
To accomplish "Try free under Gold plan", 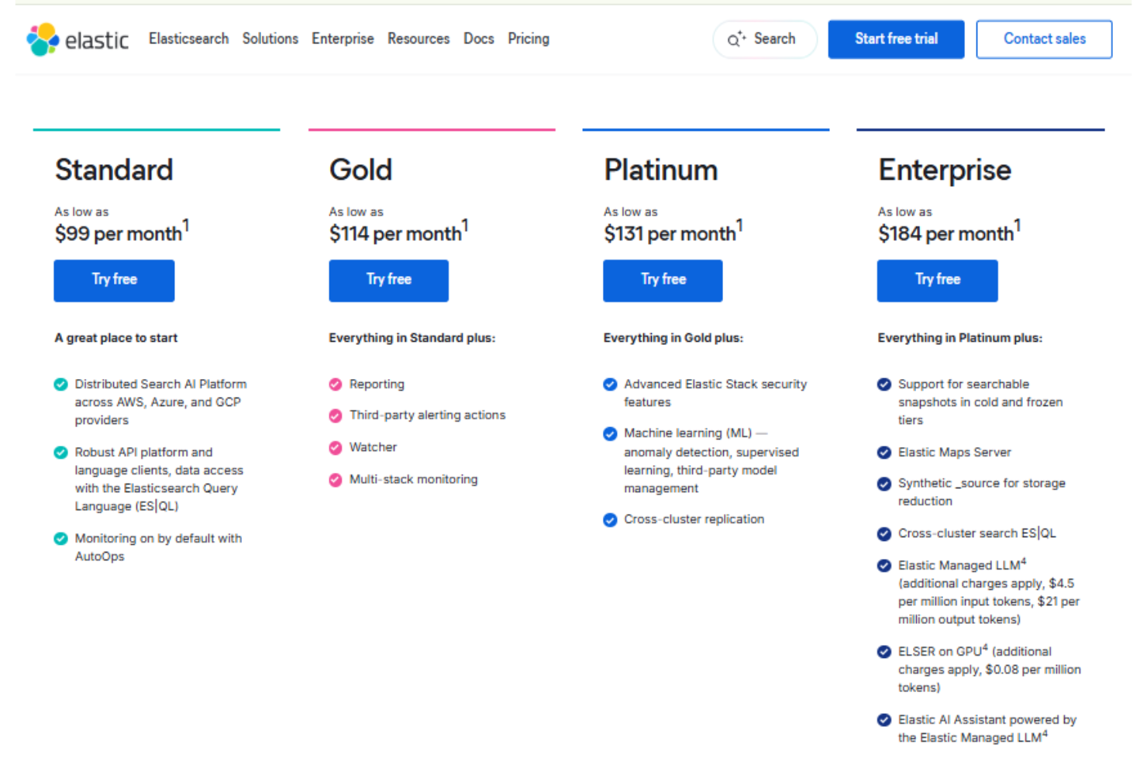I will [x=388, y=280].
